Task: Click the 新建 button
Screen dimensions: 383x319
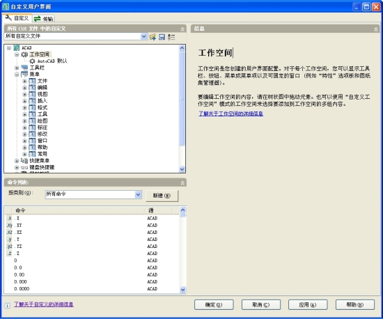Action: [162, 196]
